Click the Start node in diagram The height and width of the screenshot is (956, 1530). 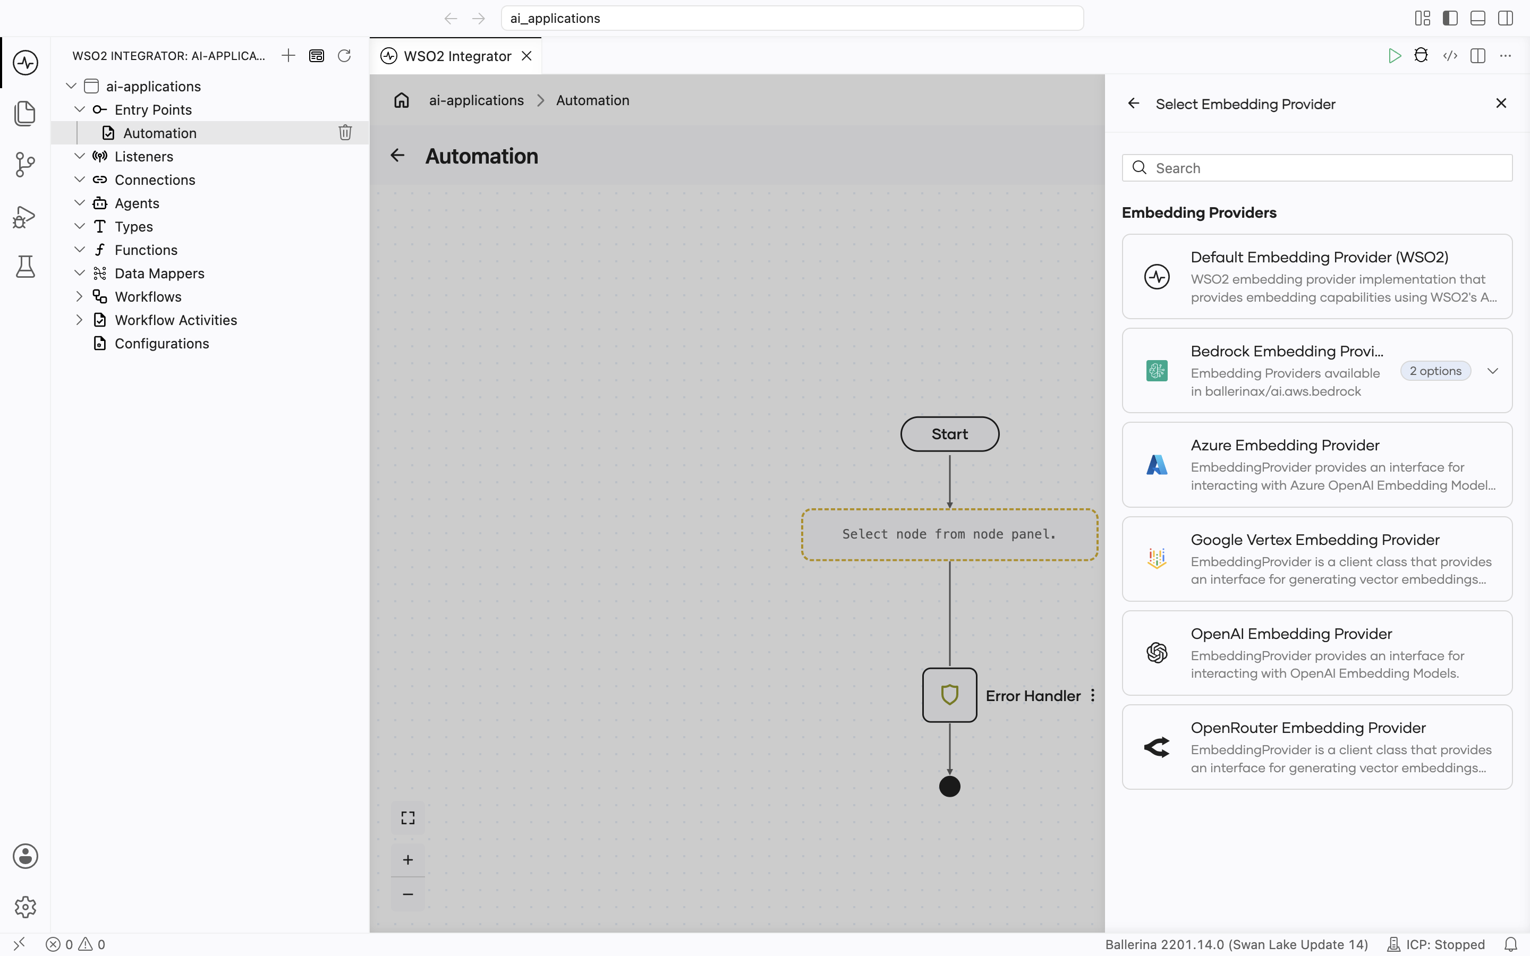[x=950, y=434]
